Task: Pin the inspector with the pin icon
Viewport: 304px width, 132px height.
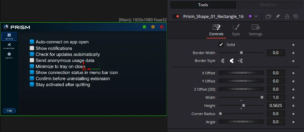Action: tap(277, 17)
